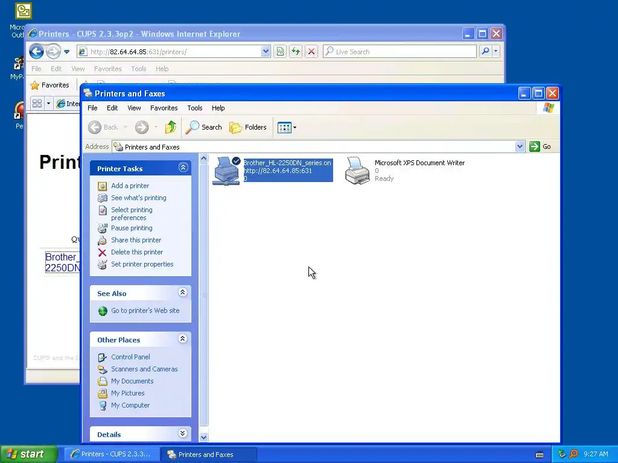
Task: Click the Go to printer's Web site icon
Action: click(103, 311)
